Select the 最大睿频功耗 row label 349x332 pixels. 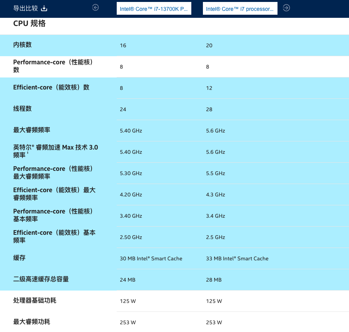tap(32, 322)
